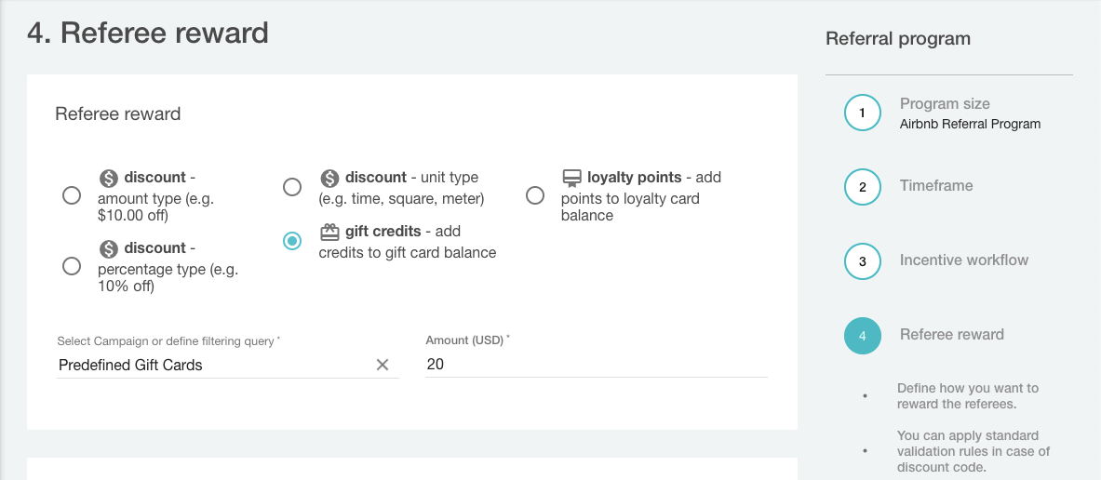1101x480 pixels.
Task: Open the Incentive workflow step label
Action: coord(964,260)
